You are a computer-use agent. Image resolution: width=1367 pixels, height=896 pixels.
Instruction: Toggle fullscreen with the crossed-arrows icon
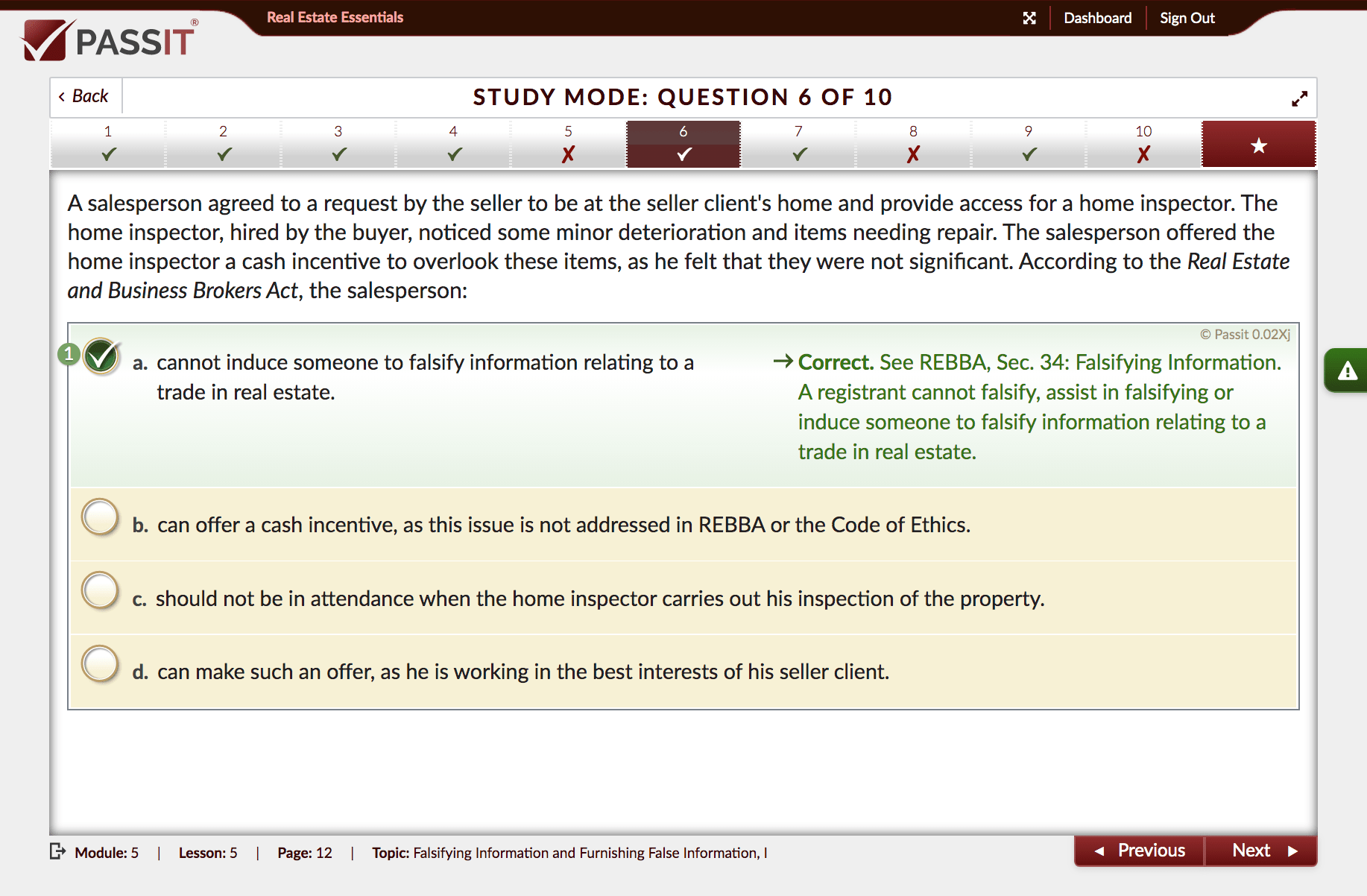1030,17
